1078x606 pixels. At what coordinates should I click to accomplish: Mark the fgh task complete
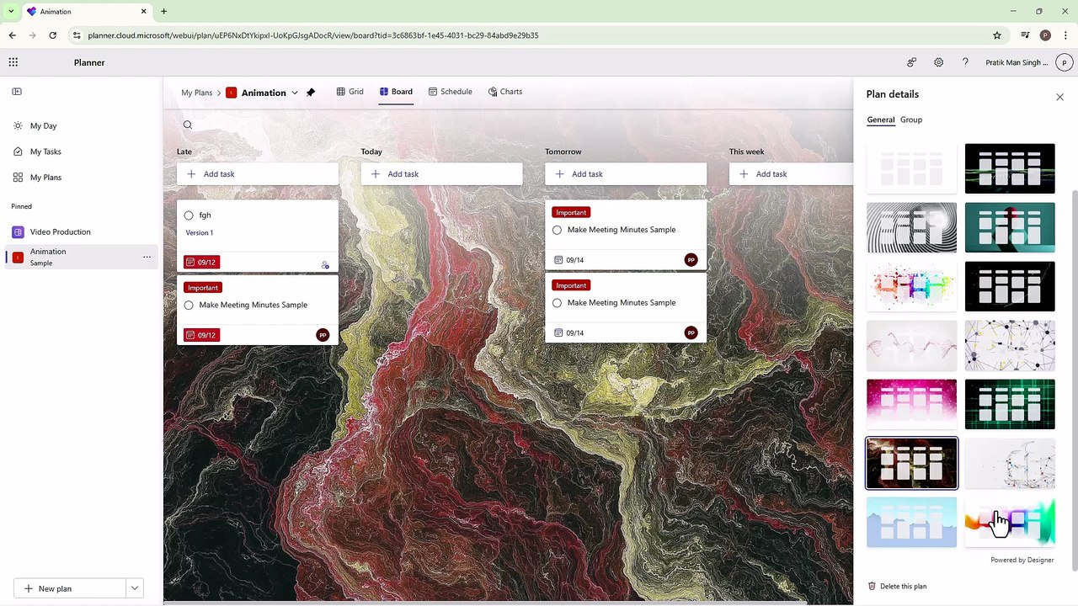coord(189,215)
